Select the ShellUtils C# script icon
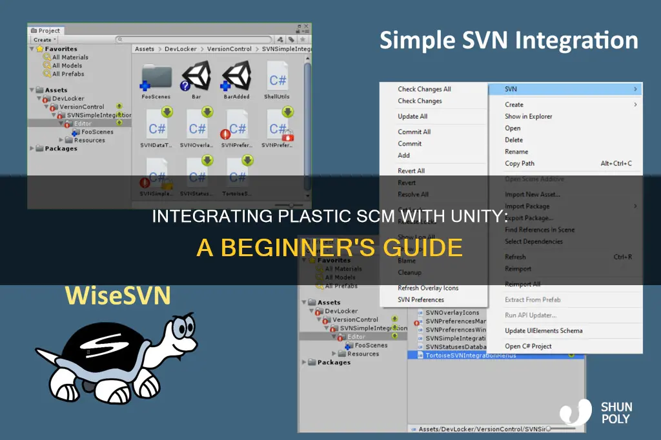This screenshot has width=661, height=440. (x=278, y=77)
